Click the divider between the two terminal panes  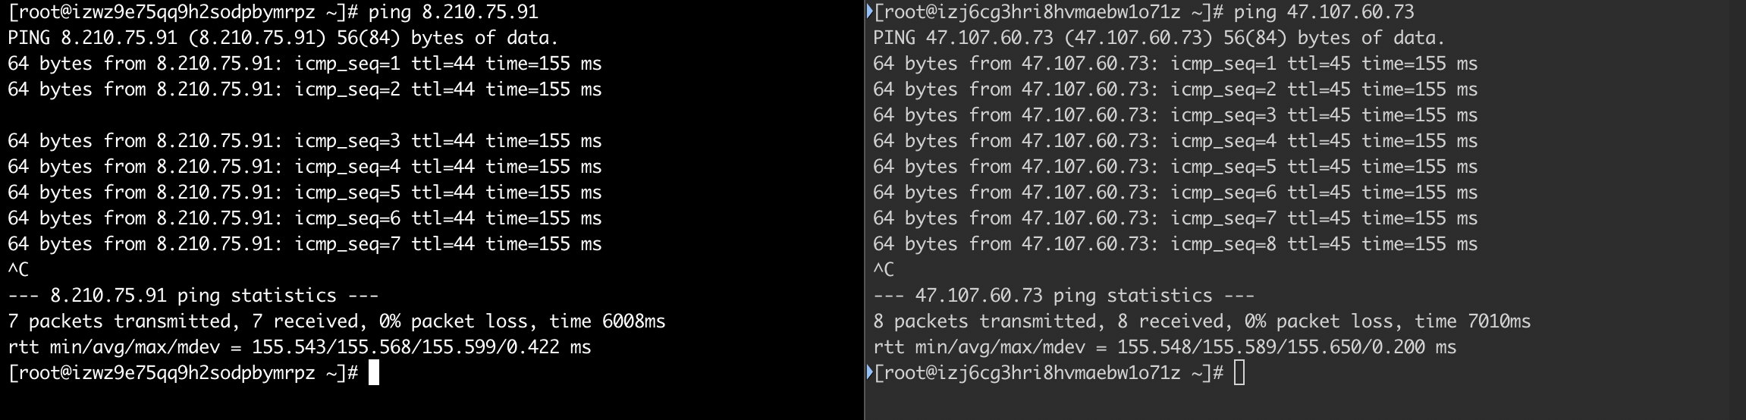click(x=865, y=210)
